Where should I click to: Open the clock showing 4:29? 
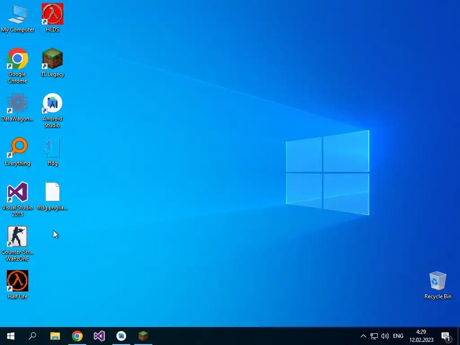click(x=421, y=336)
